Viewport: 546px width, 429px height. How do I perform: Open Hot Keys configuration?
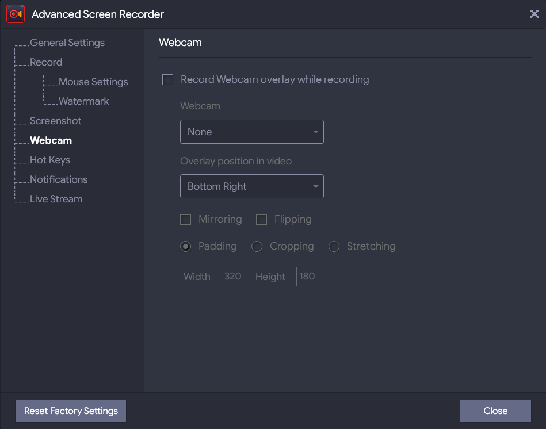(x=50, y=160)
